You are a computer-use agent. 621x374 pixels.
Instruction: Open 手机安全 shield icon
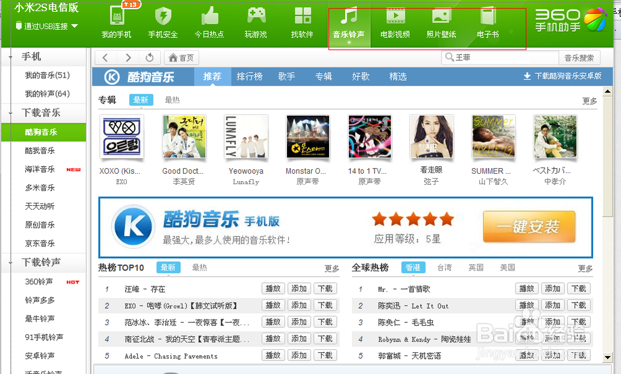click(163, 16)
